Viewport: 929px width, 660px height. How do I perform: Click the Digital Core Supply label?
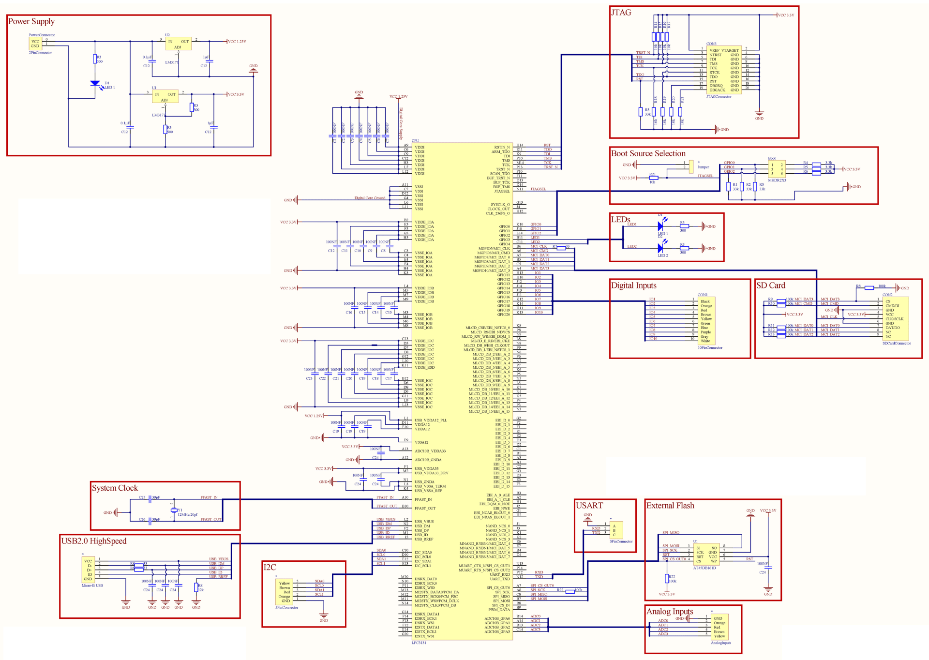(x=401, y=123)
